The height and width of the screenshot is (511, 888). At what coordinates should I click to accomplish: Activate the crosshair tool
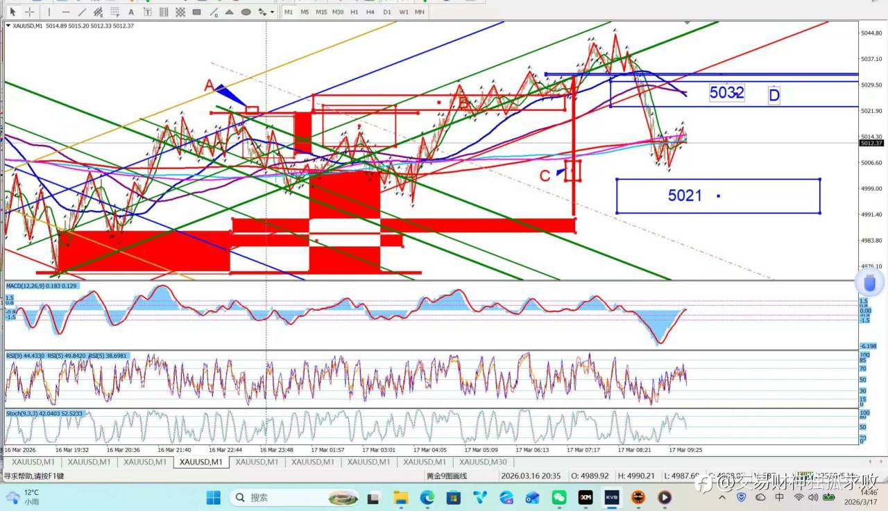click(x=30, y=12)
